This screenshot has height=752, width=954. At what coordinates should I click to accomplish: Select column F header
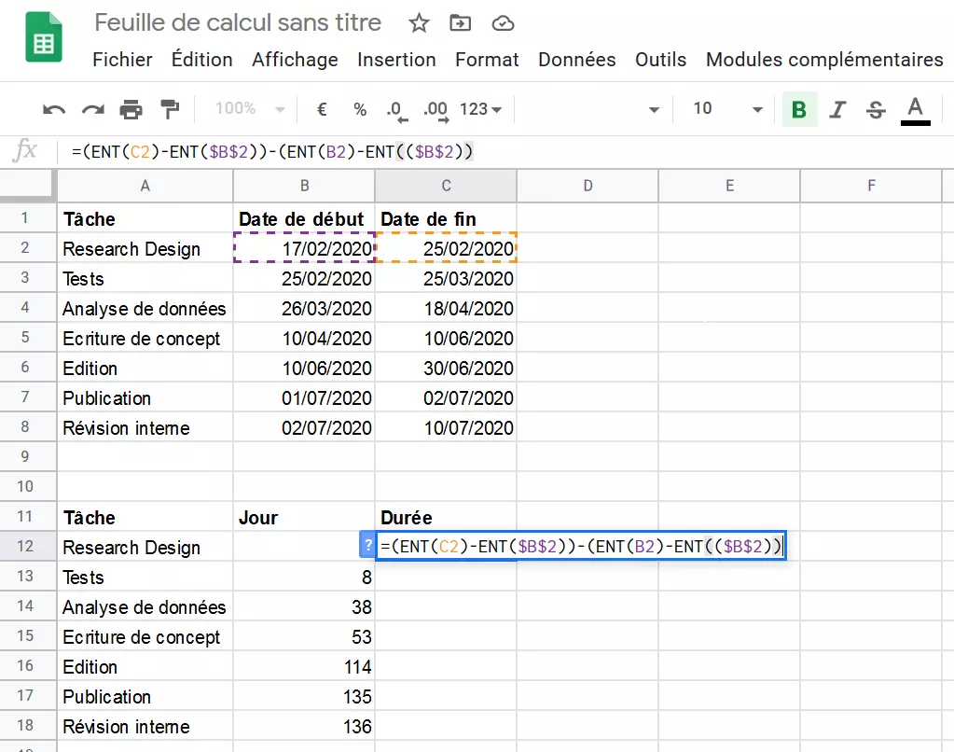point(871,186)
